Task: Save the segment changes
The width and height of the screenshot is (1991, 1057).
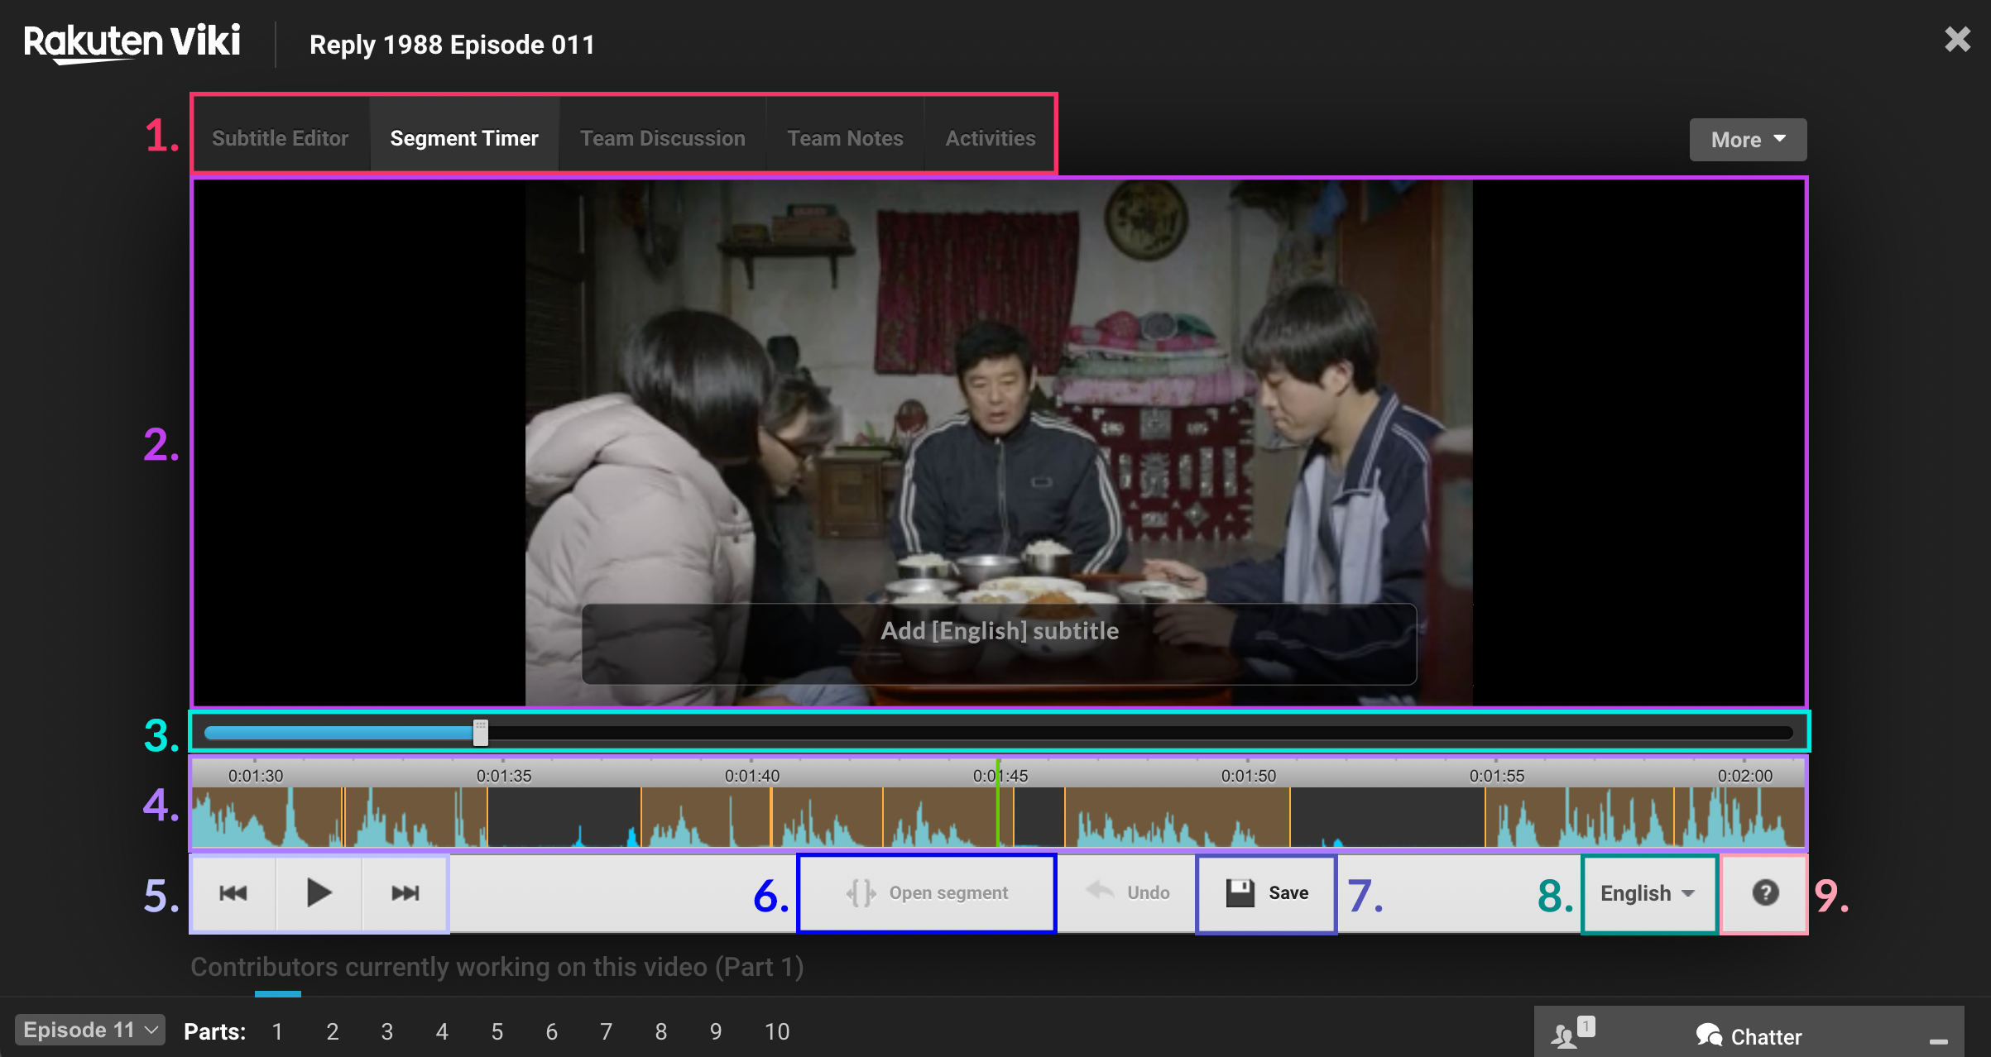Action: pos(1266,893)
